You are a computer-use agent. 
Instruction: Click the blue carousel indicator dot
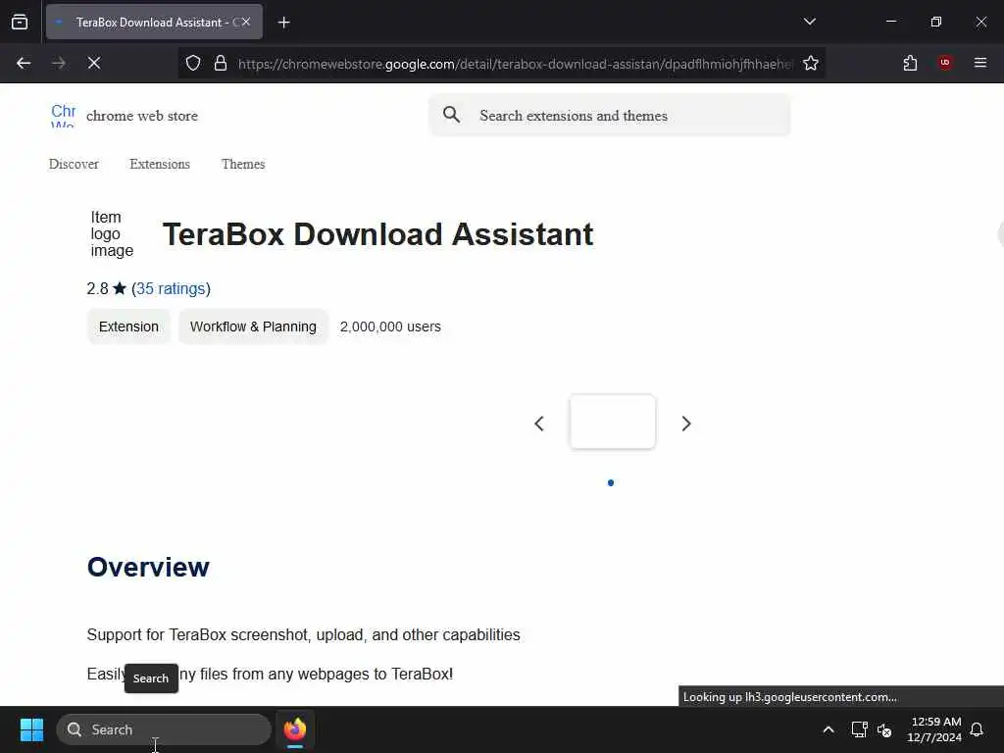point(611,482)
